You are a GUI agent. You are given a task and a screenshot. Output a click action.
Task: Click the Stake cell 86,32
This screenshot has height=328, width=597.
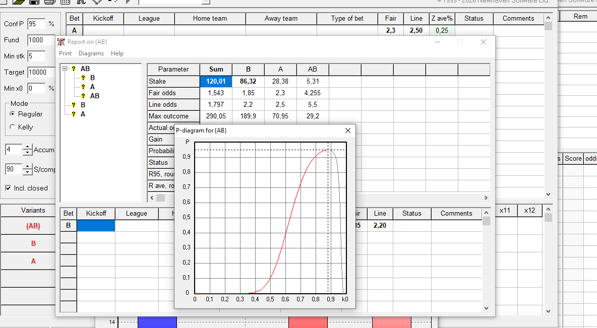(248, 82)
